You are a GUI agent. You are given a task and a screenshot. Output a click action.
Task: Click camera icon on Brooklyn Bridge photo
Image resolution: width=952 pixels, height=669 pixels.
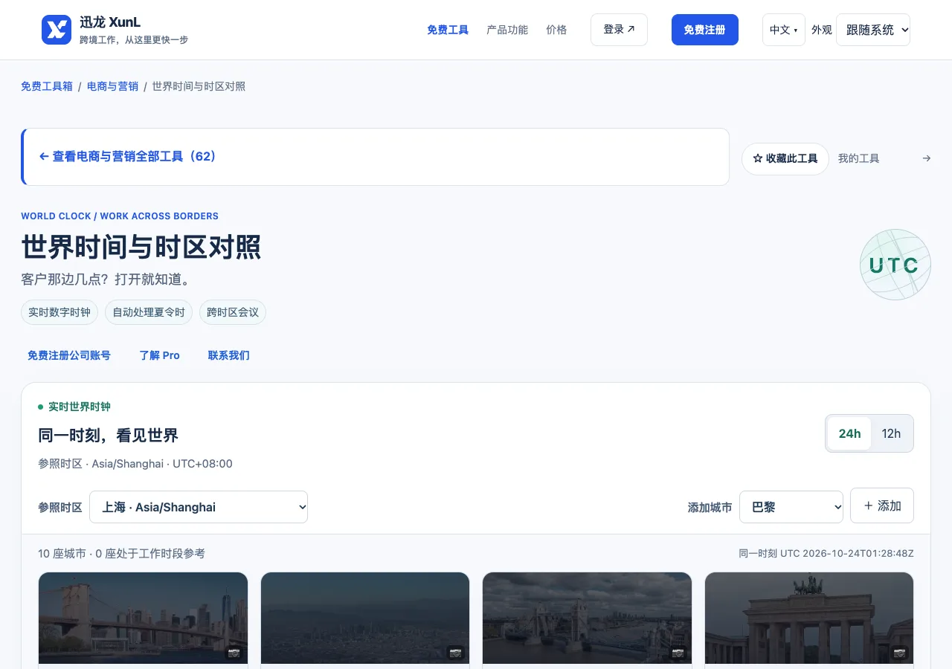pyautogui.click(x=234, y=653)
